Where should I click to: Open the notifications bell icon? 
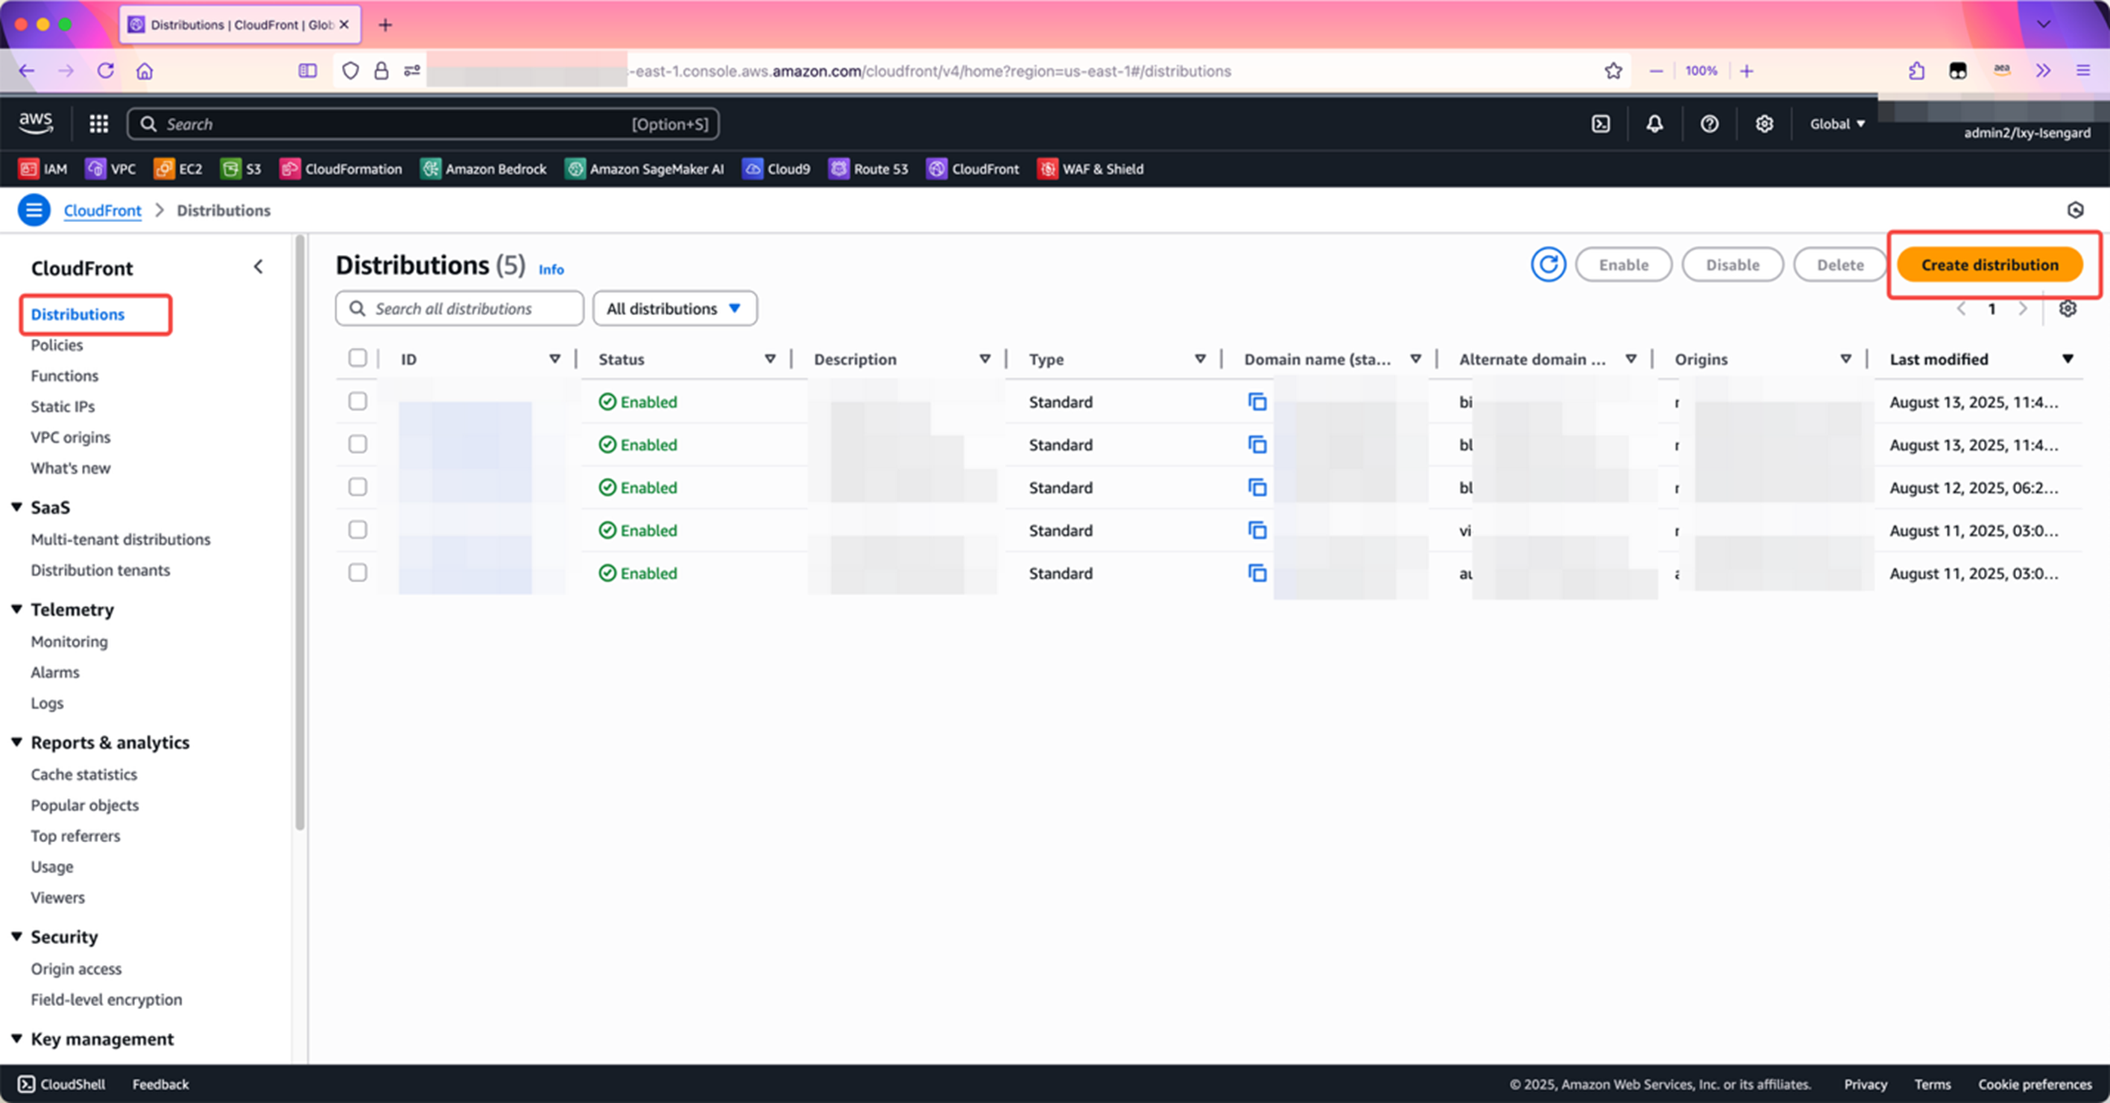tap(1654, 124)
